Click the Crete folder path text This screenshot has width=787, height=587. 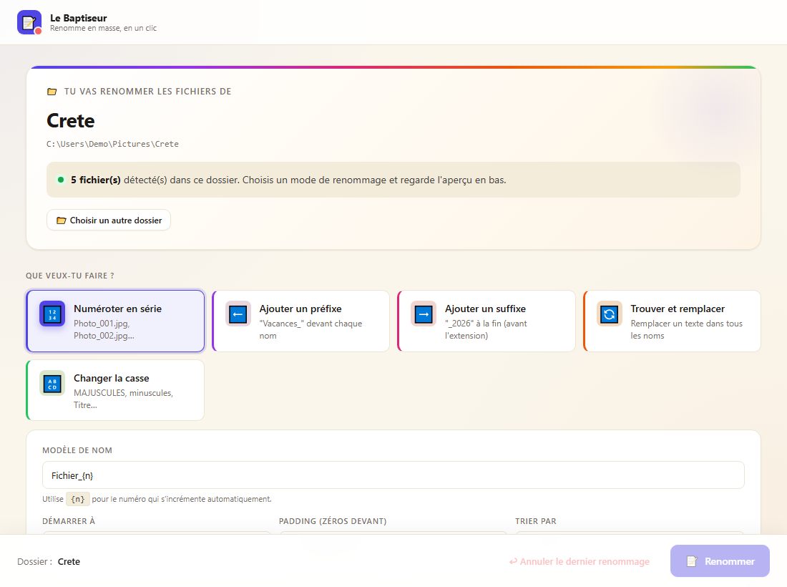[112, 144]
